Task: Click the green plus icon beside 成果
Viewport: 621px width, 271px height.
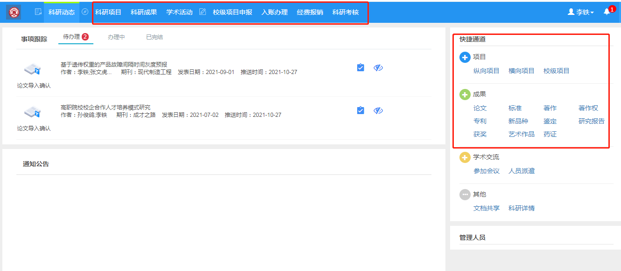Action: pyautogui.click(x=465, y=95)
